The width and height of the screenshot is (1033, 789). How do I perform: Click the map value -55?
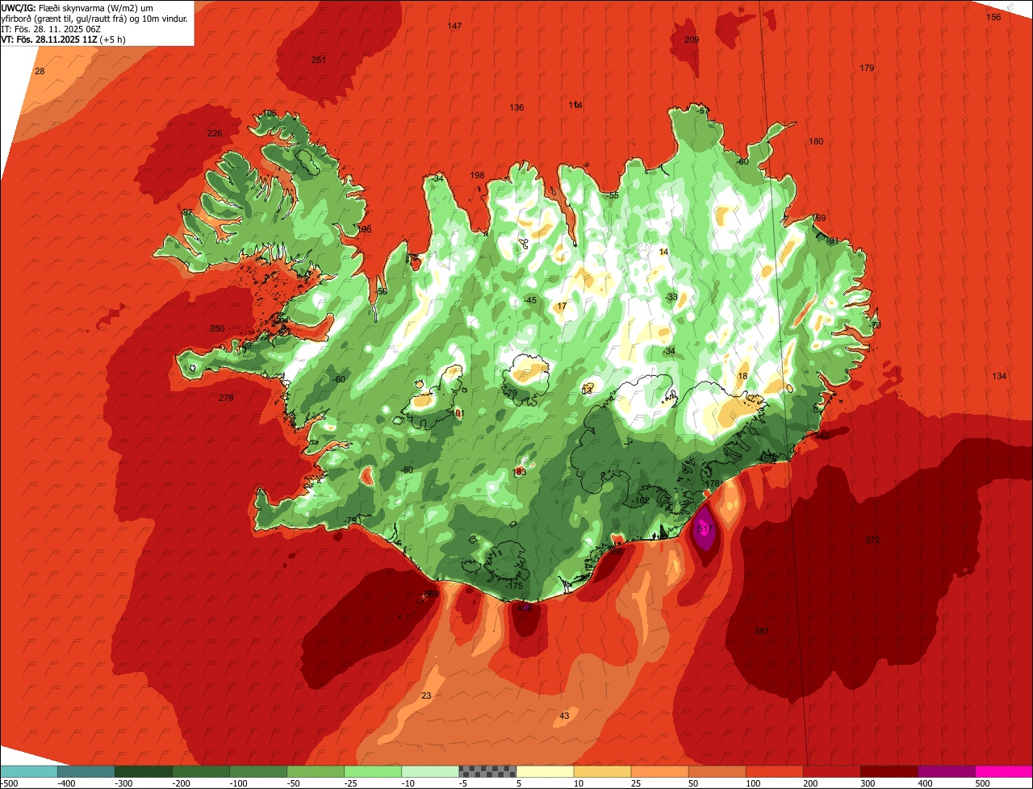[613, 196]
